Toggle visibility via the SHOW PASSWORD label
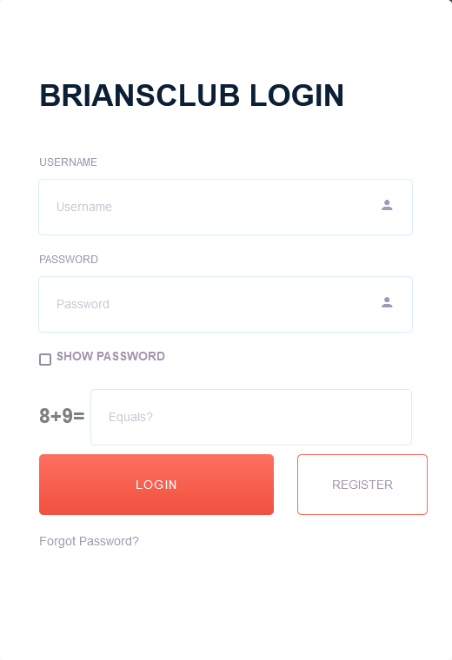This screenshot has width=452, height=660. coord(110,356)
